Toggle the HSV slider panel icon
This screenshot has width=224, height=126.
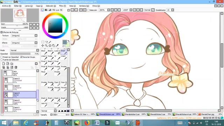(x=50, y=10)
